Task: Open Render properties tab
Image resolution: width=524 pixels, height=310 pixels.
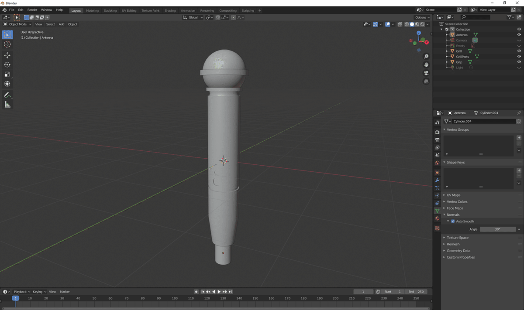Action: coord(437,132)
